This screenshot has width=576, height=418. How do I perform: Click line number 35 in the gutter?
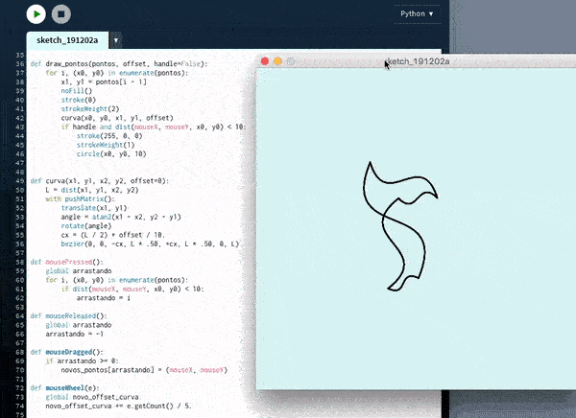[x=21, y=64]
